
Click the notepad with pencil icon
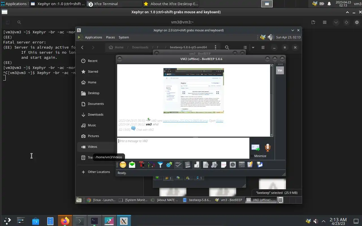[250, 165]
